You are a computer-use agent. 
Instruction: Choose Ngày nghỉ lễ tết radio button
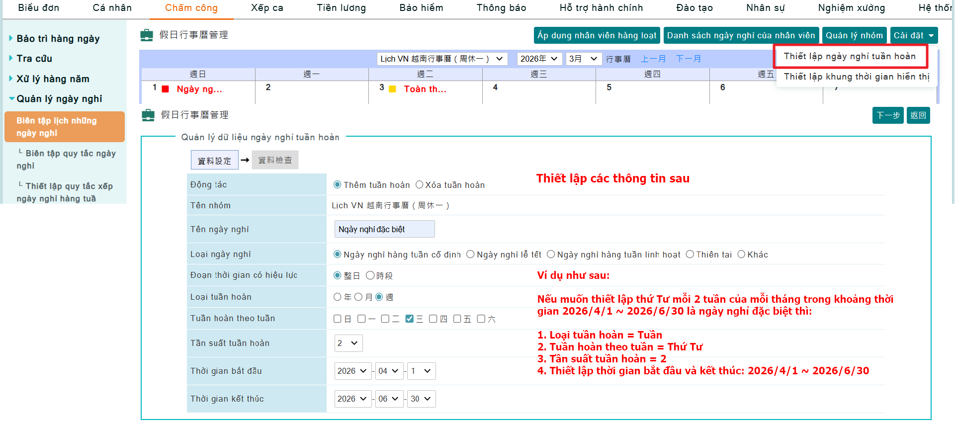pos(470,254)
